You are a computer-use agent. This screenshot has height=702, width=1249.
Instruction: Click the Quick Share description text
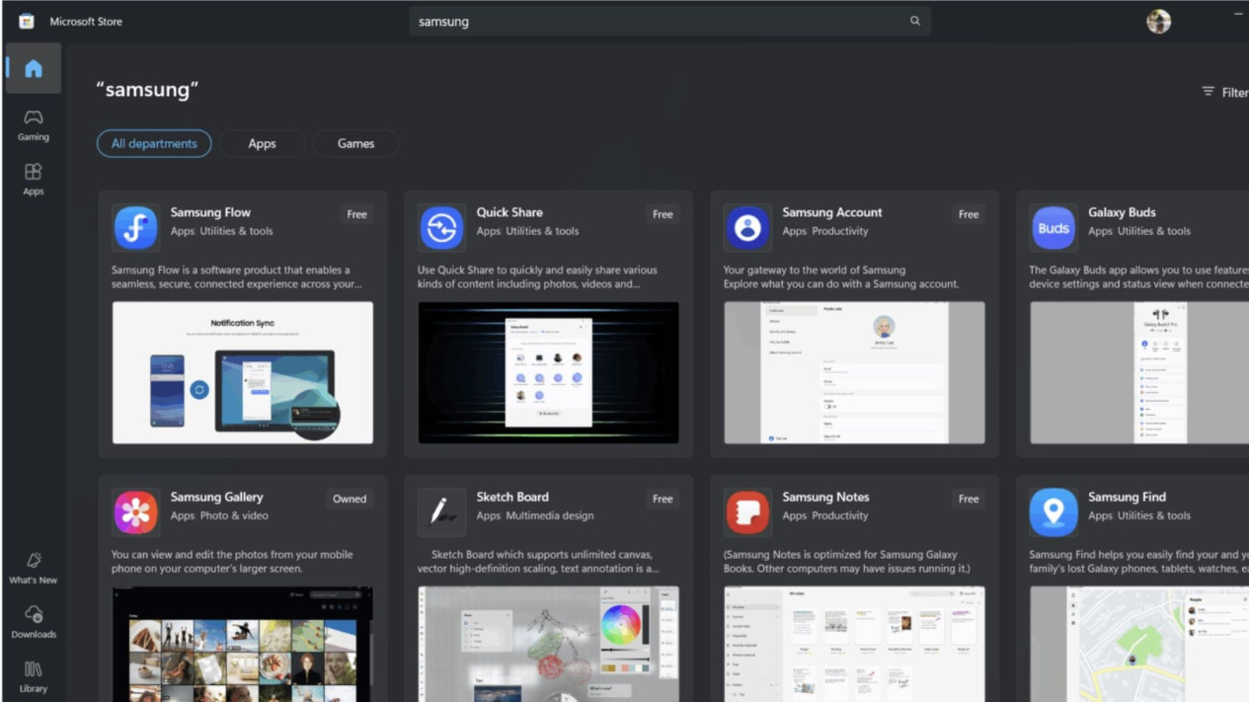537,276
